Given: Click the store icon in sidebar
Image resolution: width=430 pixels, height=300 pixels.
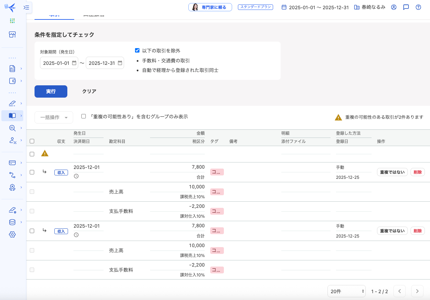Looking at the screenshot, I should click(x=12, y=34).
